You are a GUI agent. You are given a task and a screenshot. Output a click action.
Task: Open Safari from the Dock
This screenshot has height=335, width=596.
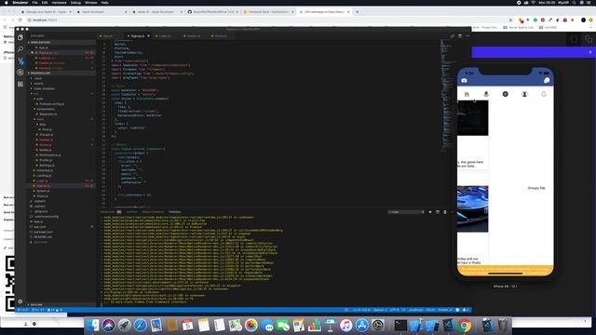140,325
